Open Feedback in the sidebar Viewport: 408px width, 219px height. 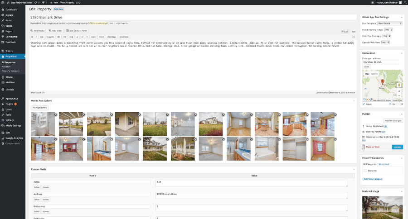click(11, 42)
